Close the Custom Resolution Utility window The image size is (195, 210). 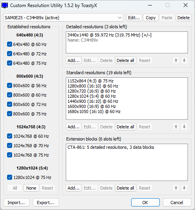coord(186,5)
